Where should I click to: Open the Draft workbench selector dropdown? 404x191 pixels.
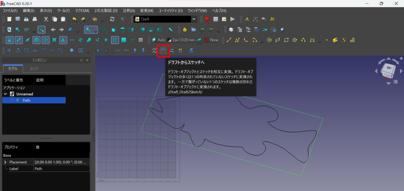(x=194, y=19)
